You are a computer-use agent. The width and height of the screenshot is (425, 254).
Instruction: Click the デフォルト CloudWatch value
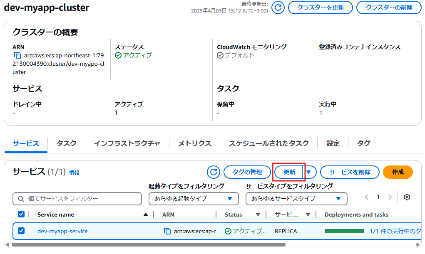pyautogui.click(x=240, y=55)
